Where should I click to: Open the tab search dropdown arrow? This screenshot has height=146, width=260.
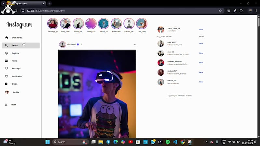click(3, 3)
